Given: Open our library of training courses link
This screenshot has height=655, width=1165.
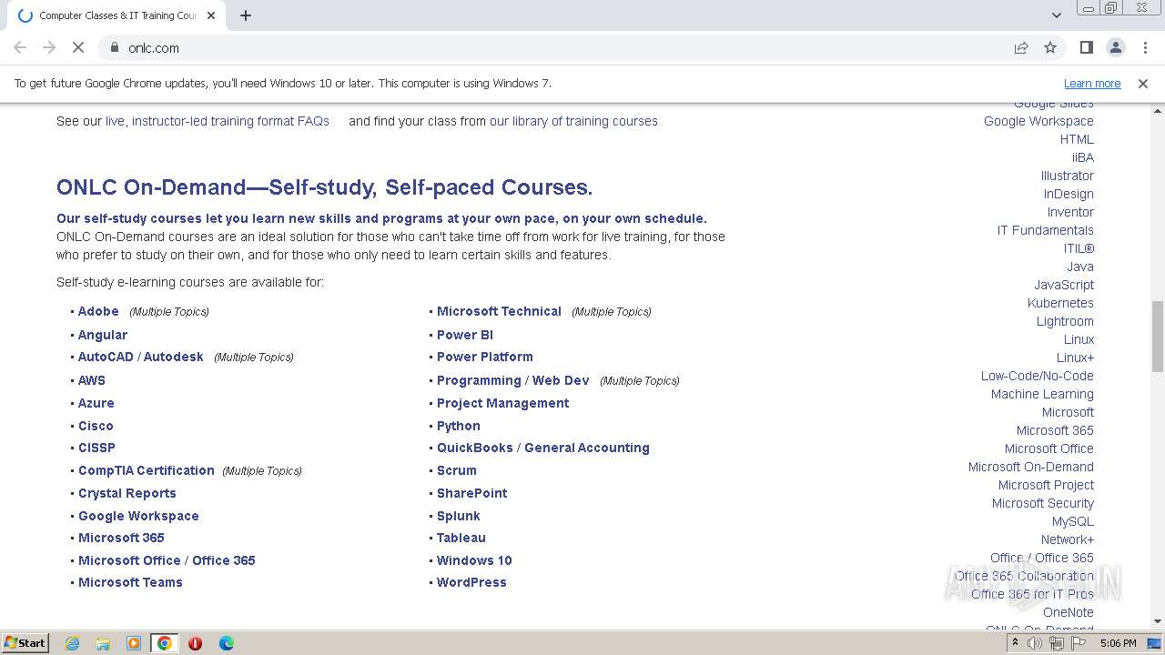Looking at the screenshot, I should coord(573,121).
